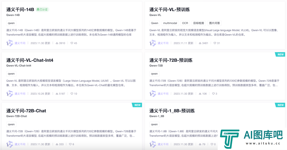Click 通义千问 avatar on Qwen-72B-Chat card
This screenshot has height=150, width=287.
tap(10, 144)
